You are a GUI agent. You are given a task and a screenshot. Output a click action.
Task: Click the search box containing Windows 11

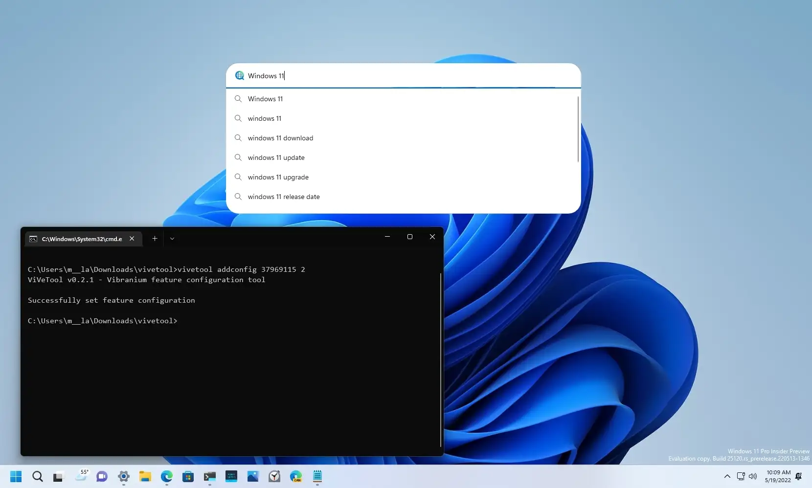404,75
